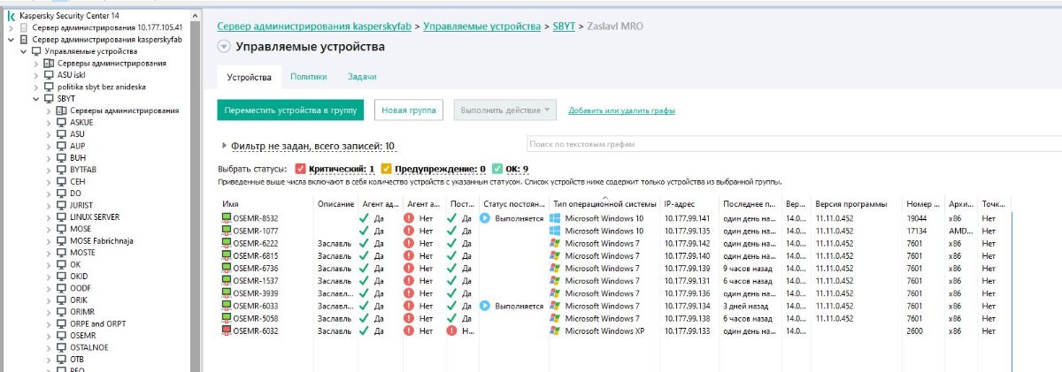This screenshot has height=372, width=1062.
Task: Click running status play icon in OSEMR-8532 row
Action: point(485,218)
